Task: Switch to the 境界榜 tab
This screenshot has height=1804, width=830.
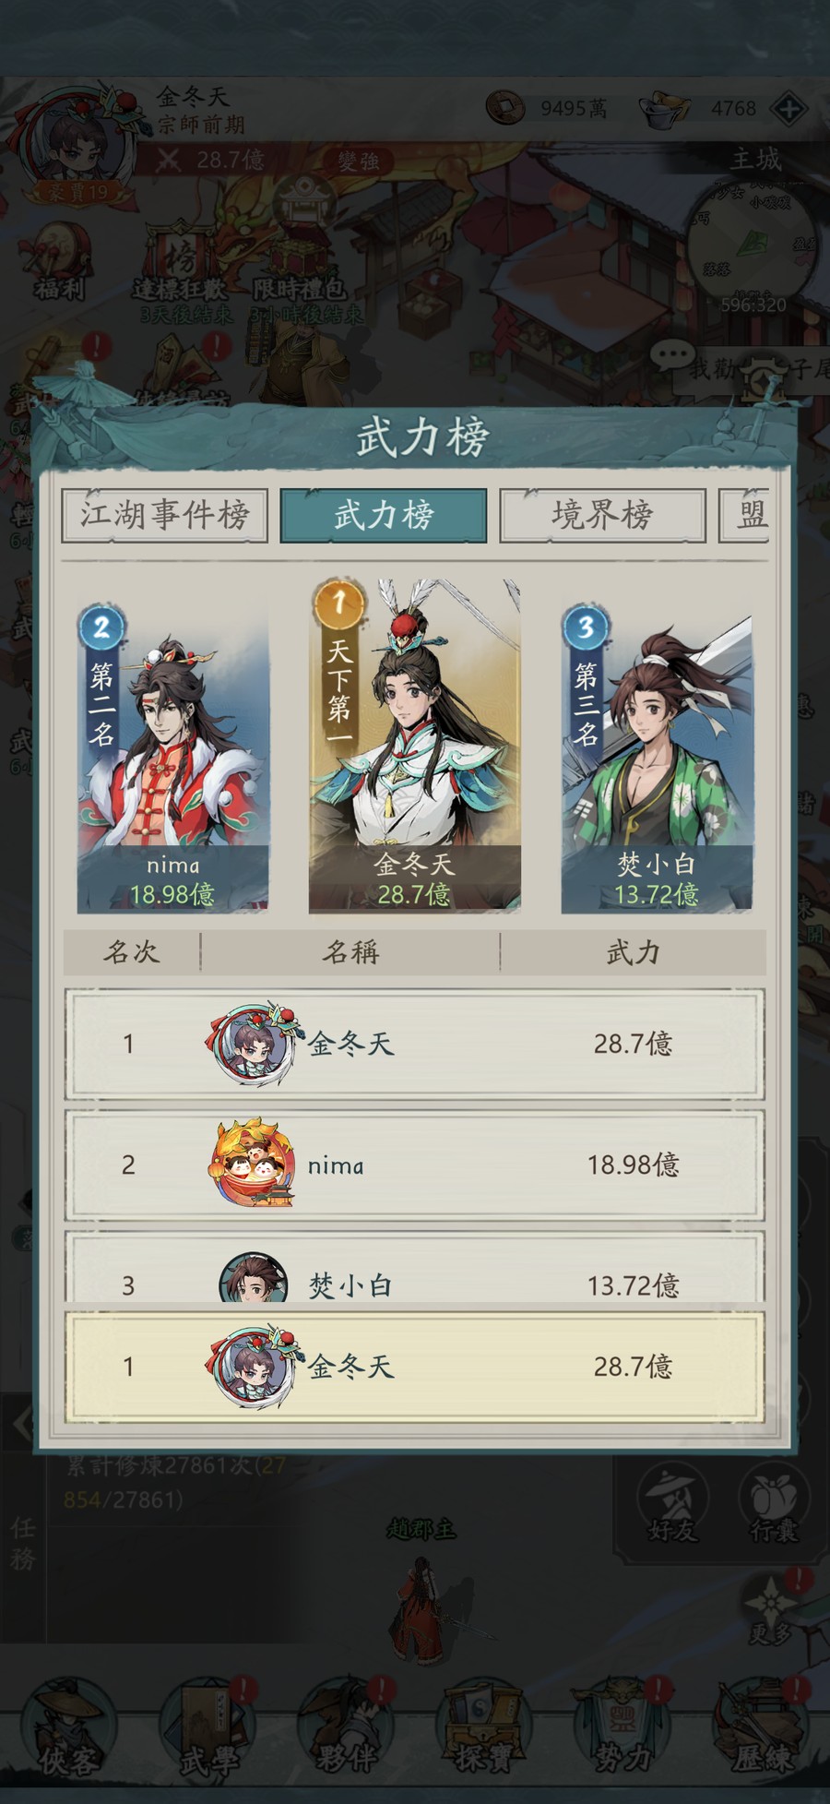Action: 602,515
